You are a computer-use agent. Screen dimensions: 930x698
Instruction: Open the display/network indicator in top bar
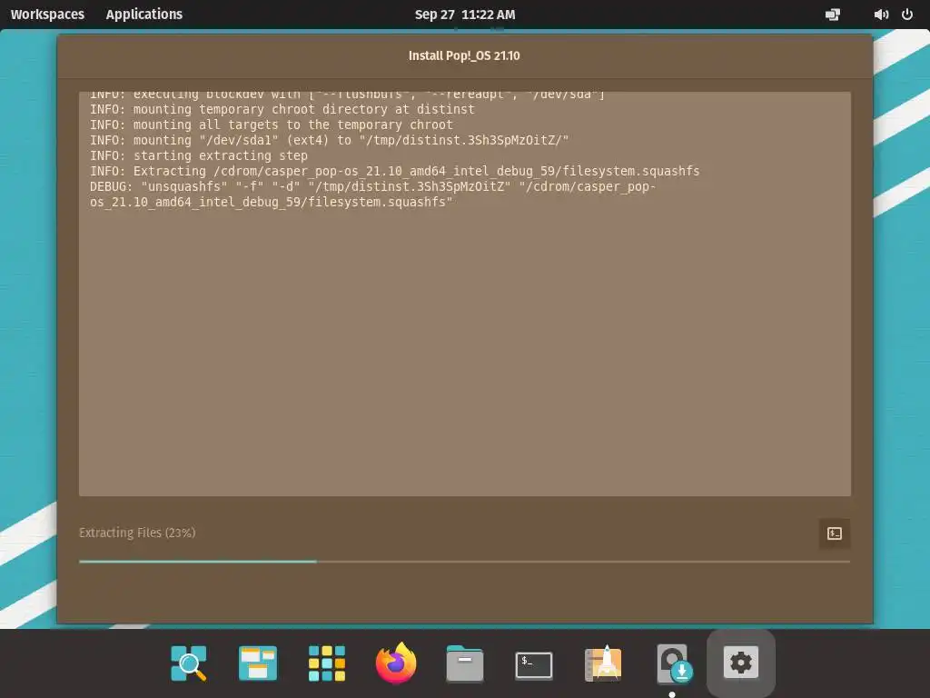[832, 15]
